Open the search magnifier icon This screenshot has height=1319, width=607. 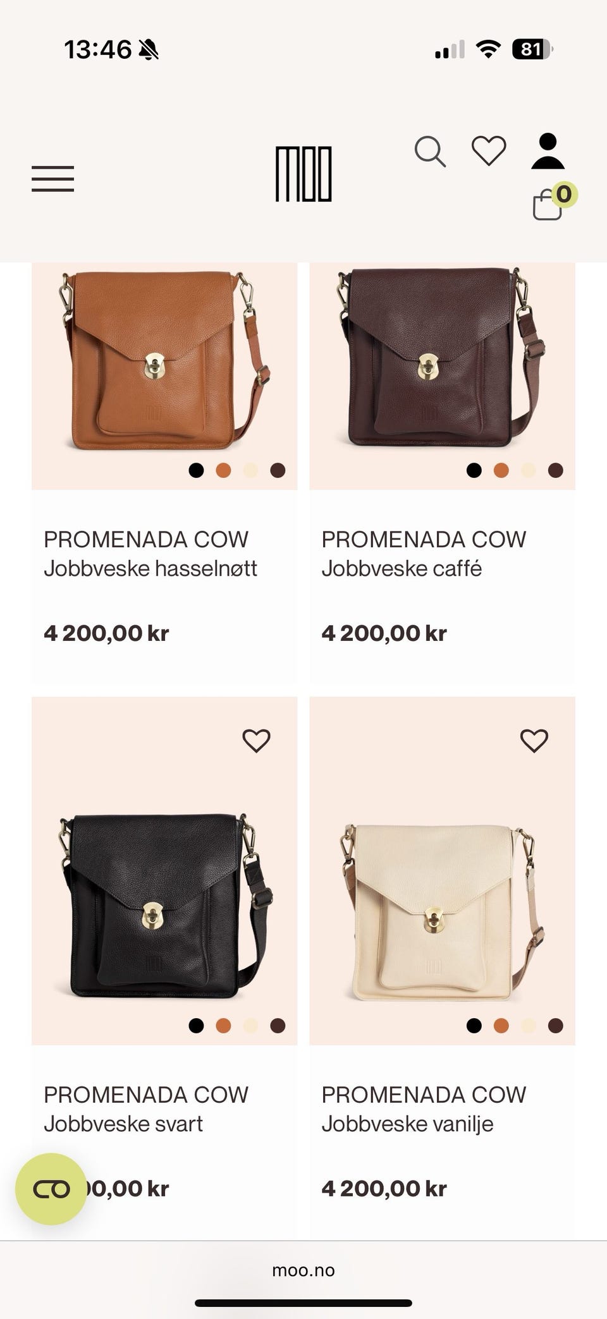coord(430,152)
